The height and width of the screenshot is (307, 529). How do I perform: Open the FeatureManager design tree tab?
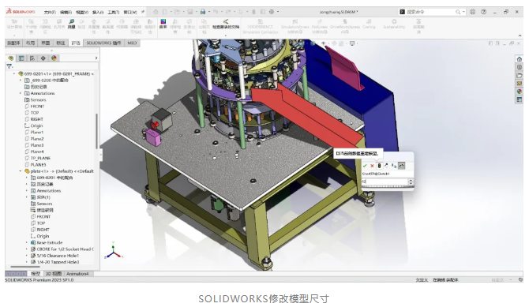tap(11, 58)
